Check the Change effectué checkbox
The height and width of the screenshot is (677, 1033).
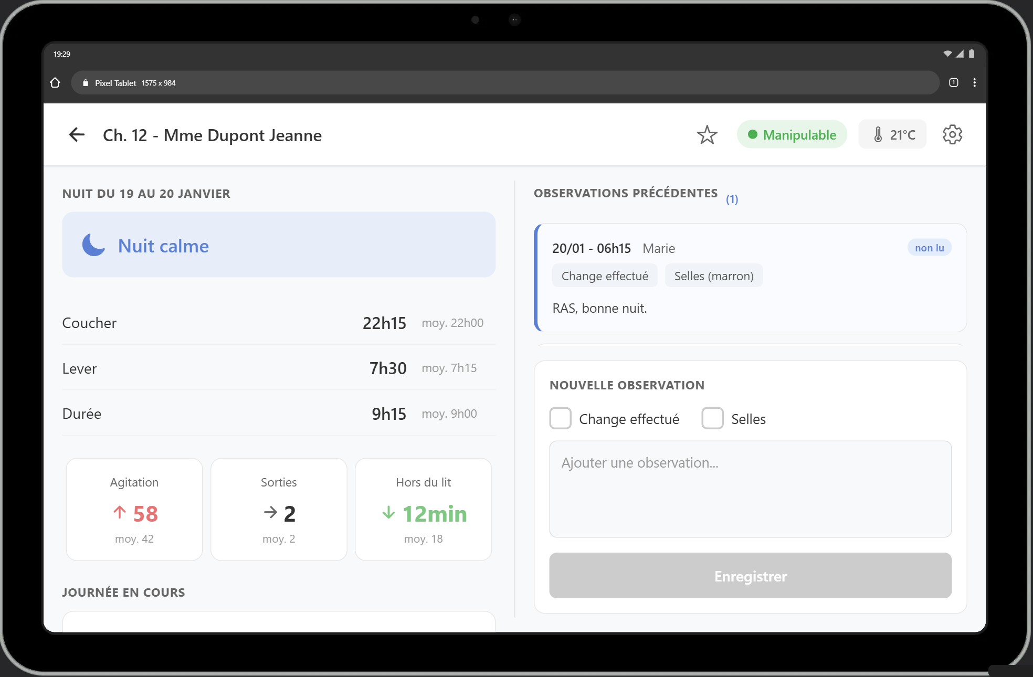(x=560, y=418)
